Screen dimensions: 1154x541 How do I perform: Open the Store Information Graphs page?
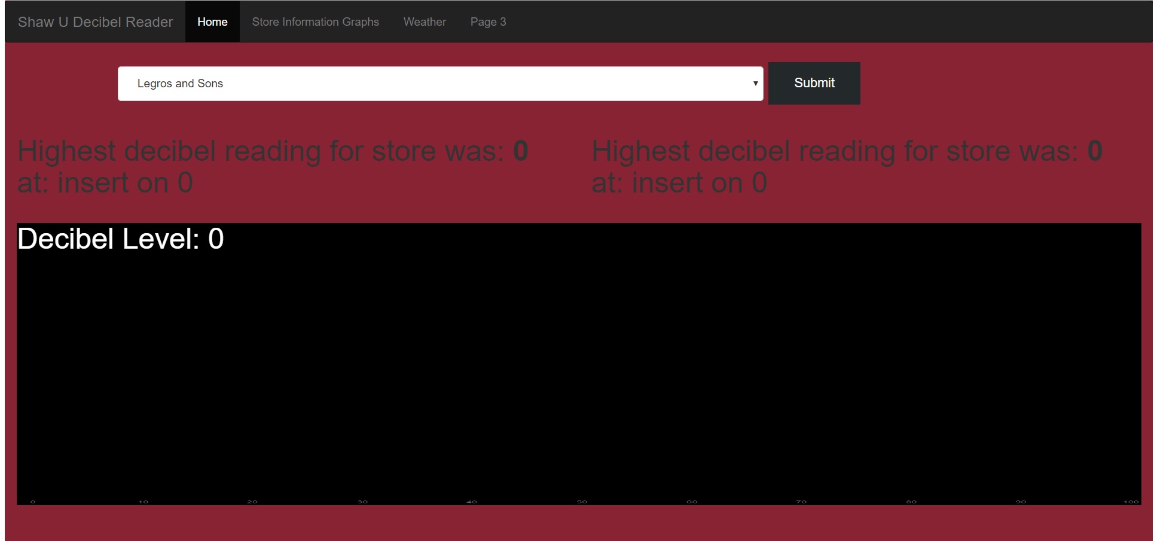pyautogui.click(x=315, y=22)
